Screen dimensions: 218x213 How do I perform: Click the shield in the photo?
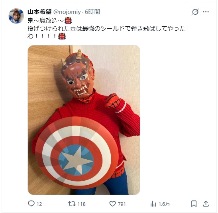[77, 153]
